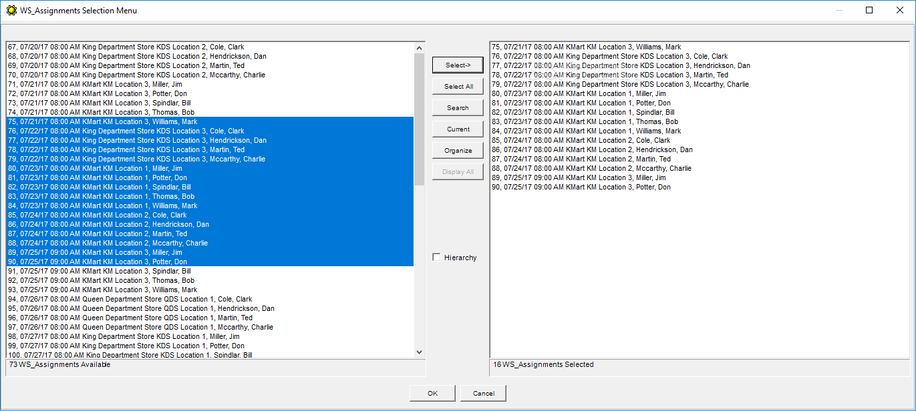916x411 pixels.
Task: Click highlighted row 85 Cole, Clark at left
Action: coord(210,215)
